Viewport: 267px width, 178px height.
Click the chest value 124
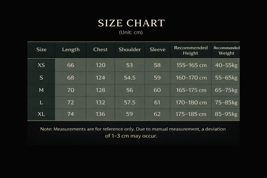100,78
